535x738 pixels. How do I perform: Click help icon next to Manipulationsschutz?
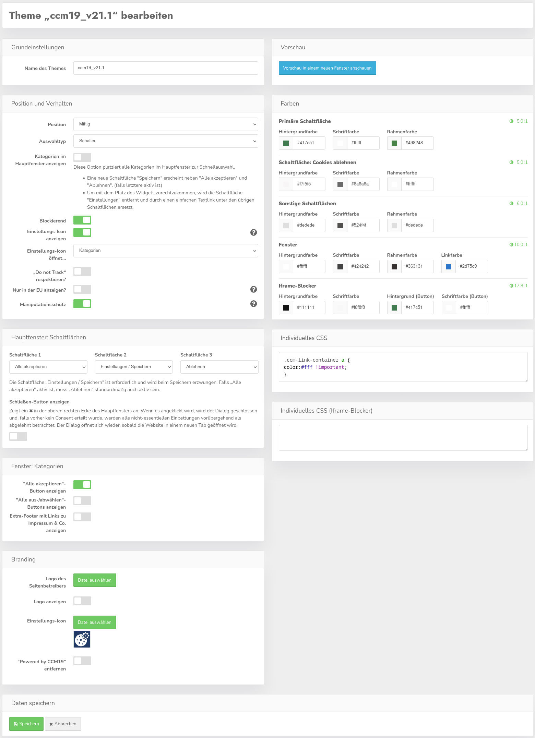253,304
